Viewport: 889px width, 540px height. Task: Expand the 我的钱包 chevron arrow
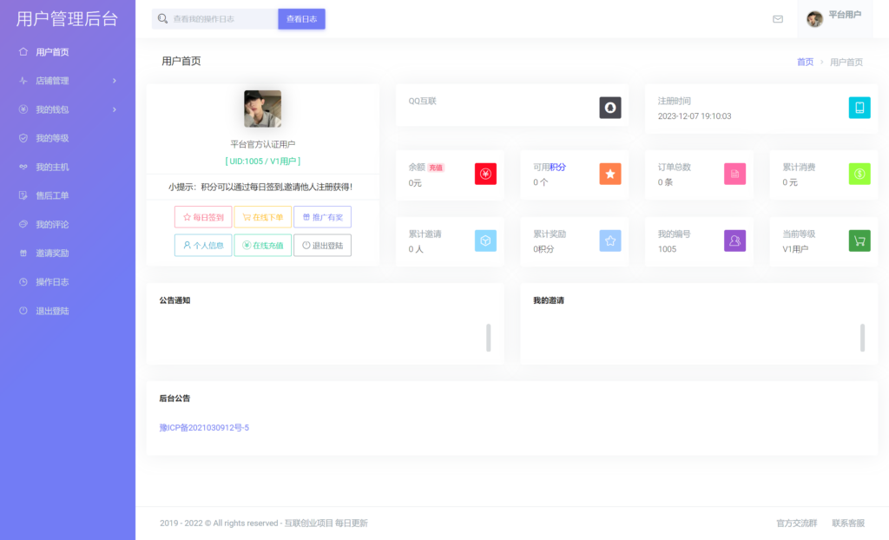115,109
